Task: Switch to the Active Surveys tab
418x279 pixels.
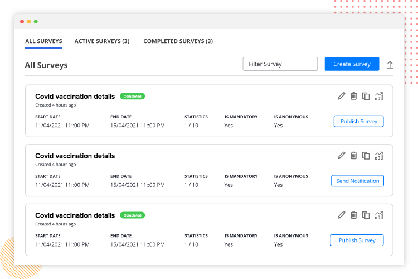Action: coord(102,41)
